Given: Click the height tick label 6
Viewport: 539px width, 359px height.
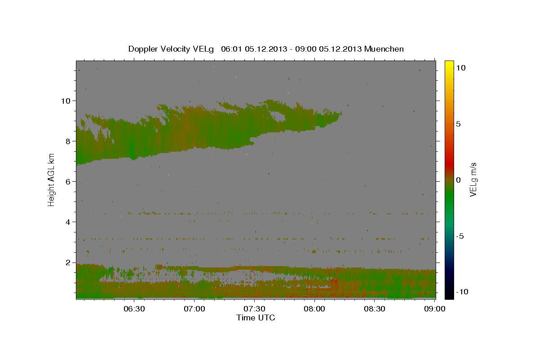Looking at the screenshot, I should click(68, 181).
